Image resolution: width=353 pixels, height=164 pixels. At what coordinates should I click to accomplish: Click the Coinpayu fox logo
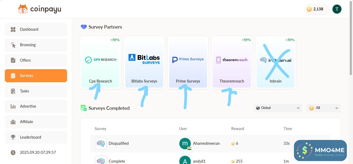coord(23,9)
